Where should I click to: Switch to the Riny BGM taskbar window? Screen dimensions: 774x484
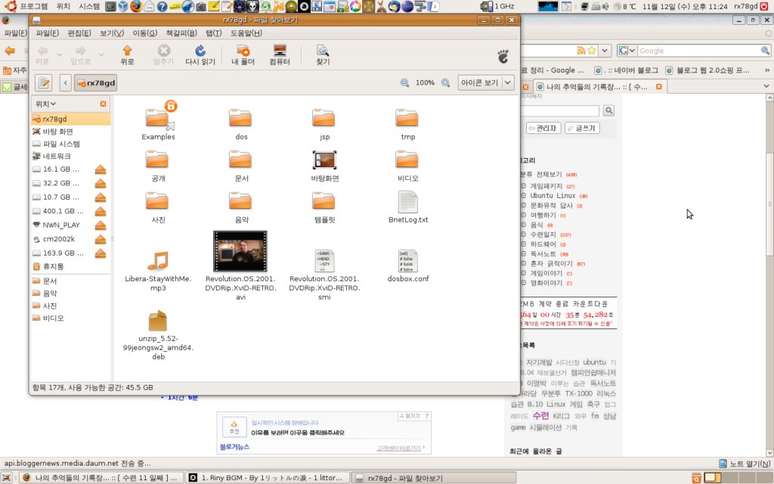point(267,478)
